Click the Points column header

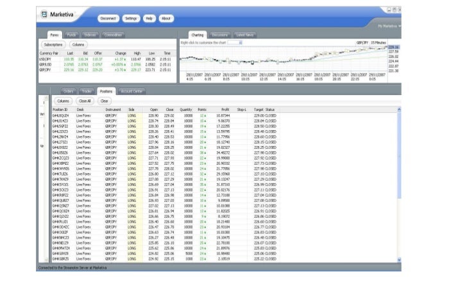click(x=202, y=110)
